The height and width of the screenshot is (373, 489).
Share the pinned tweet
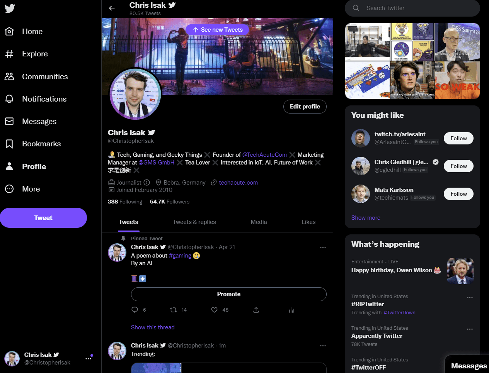pyautogui.click(x=256, y=310)
